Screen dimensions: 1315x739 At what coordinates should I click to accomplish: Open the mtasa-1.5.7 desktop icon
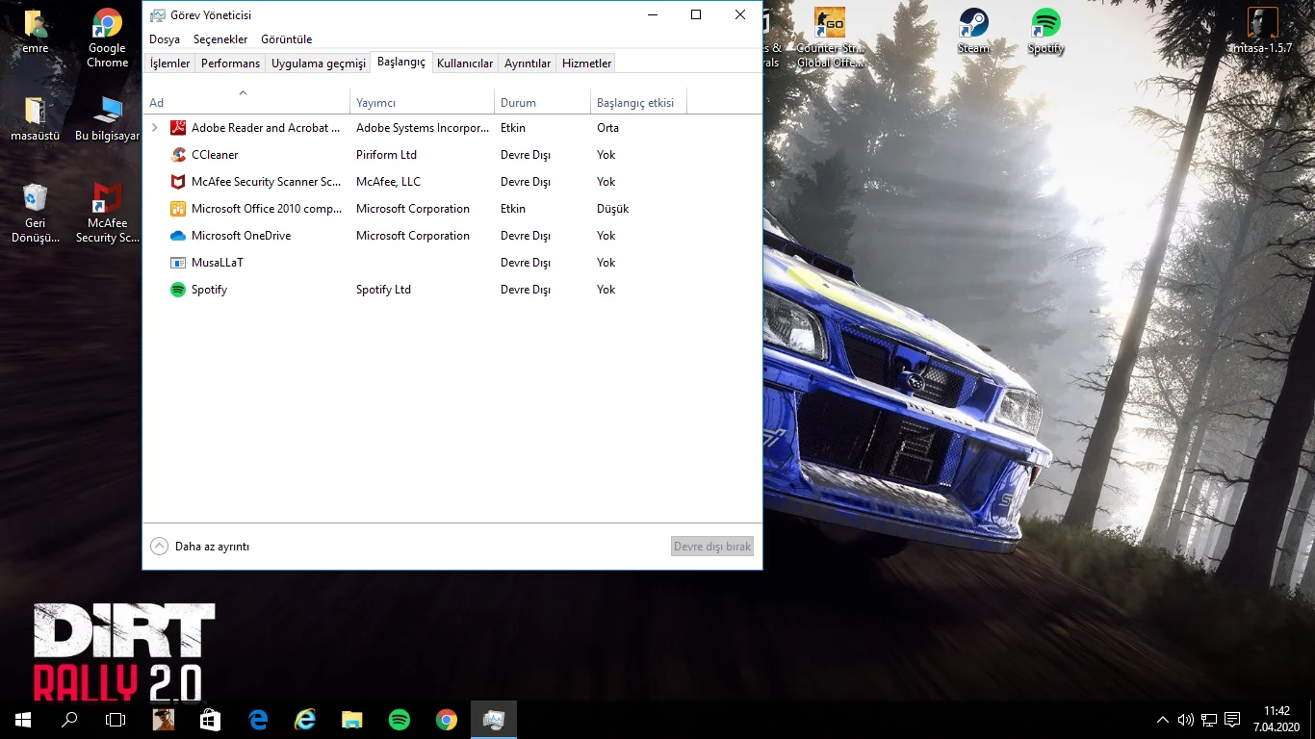pos(1262,32)
